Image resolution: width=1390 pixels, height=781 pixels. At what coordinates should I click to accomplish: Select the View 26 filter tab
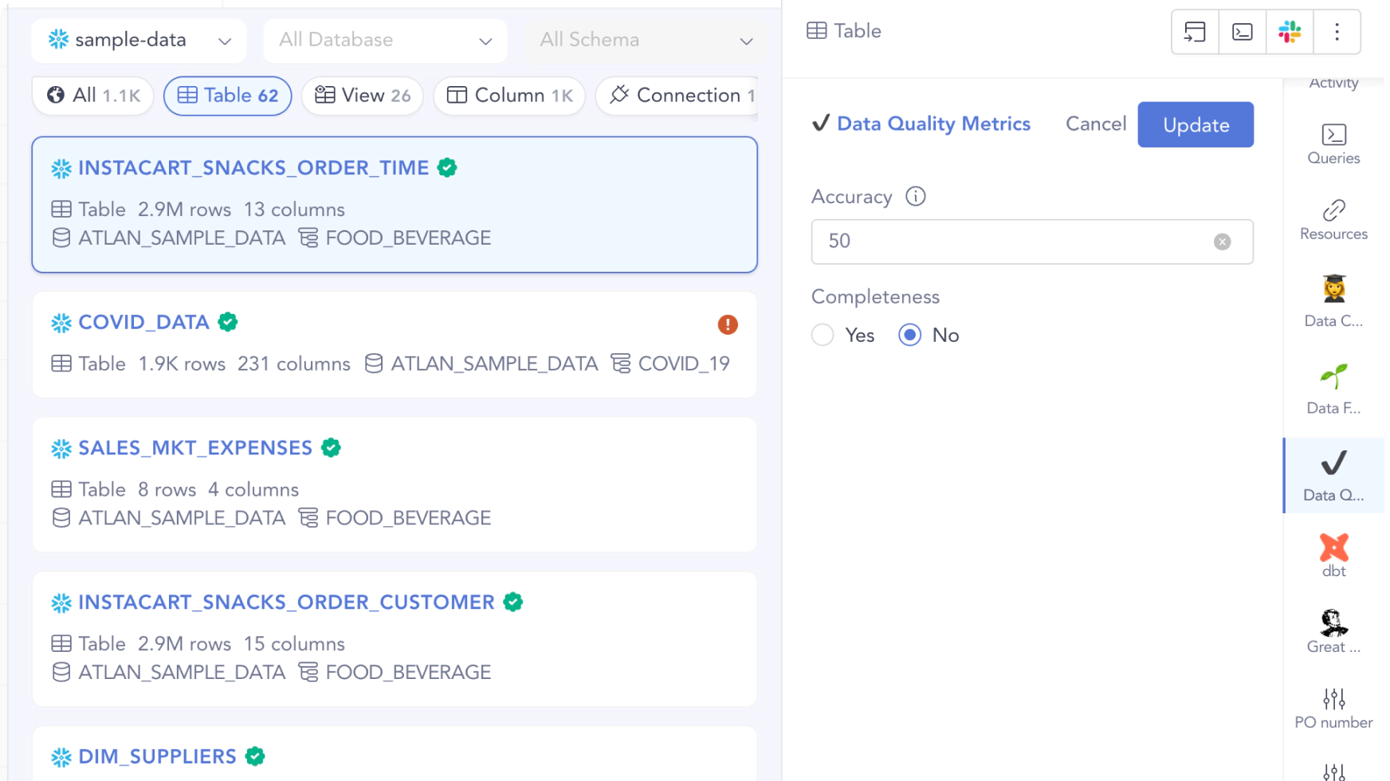(363, 96)
